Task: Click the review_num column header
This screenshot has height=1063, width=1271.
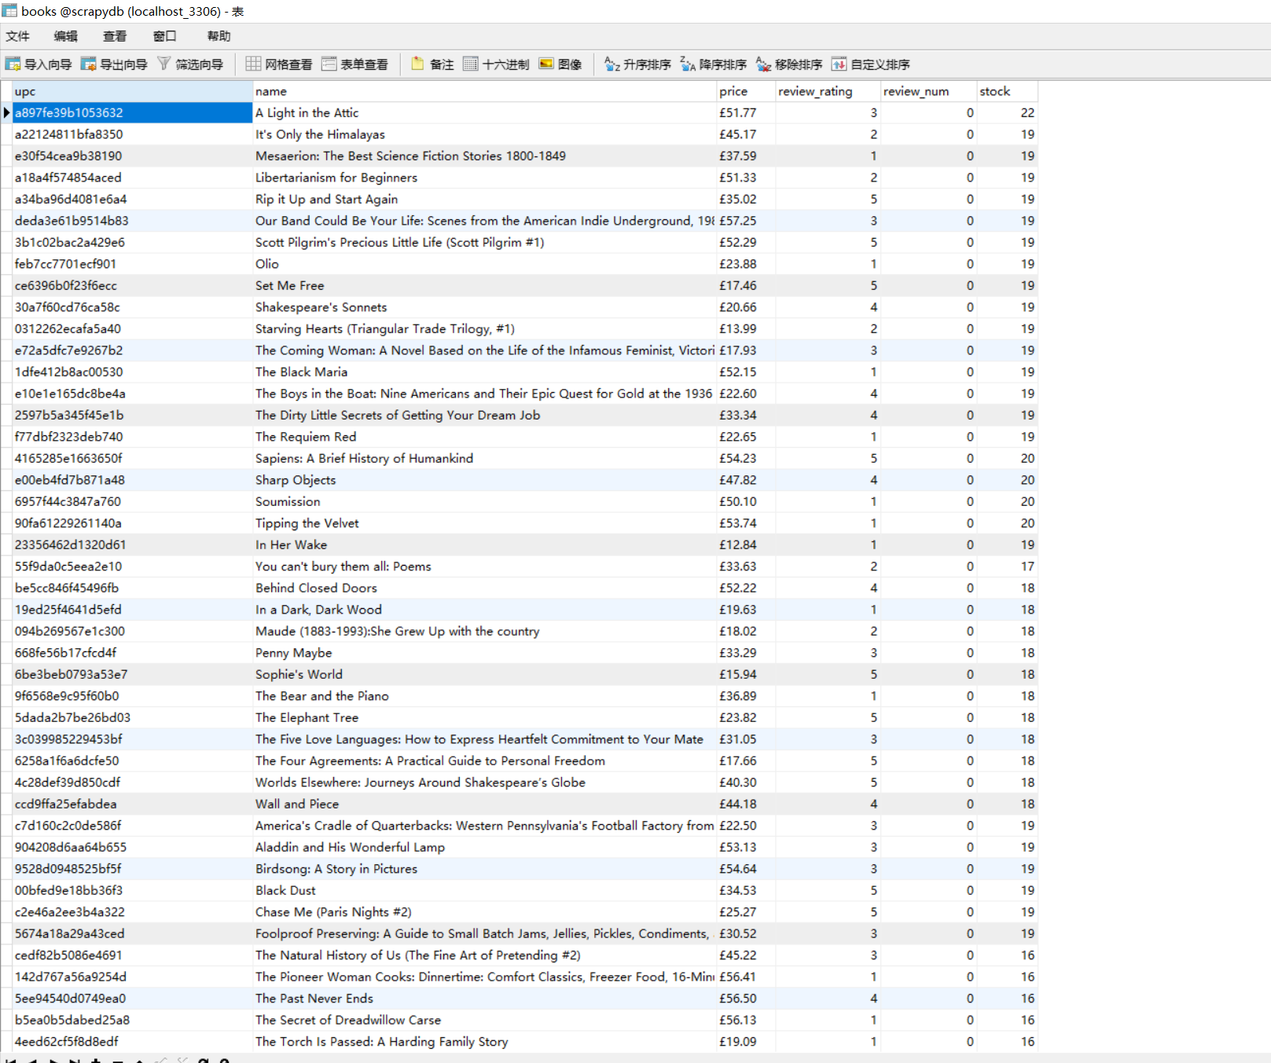Action: (928, 91)
